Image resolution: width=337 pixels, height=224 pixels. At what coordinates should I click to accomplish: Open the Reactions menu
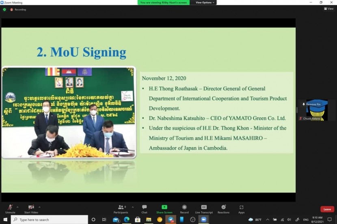[x=223, y=209]
